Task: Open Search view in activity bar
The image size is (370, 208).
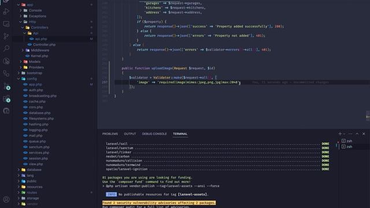Action: click(6, 49)
